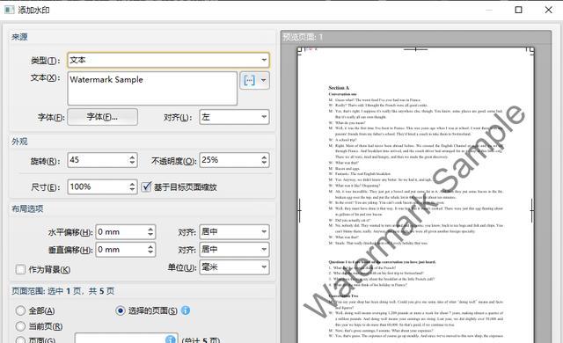
Task: Select the 当前页(R) radio button
Action: tap(20, 326)
